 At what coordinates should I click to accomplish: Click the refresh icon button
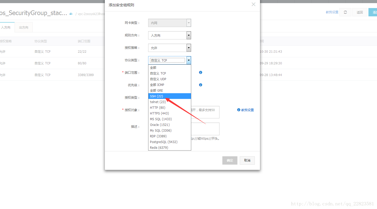345,12
